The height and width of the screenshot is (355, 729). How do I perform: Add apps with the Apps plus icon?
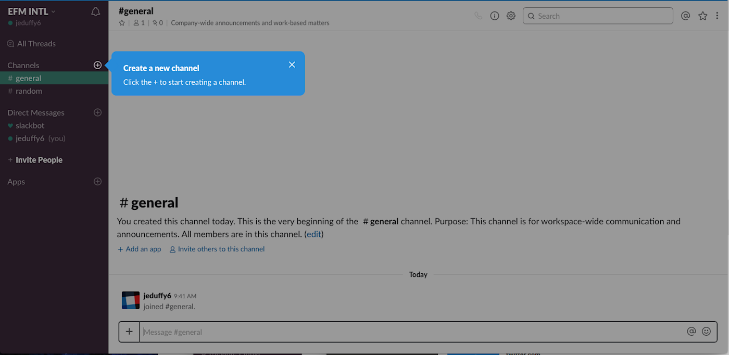[x=97, y=182]
